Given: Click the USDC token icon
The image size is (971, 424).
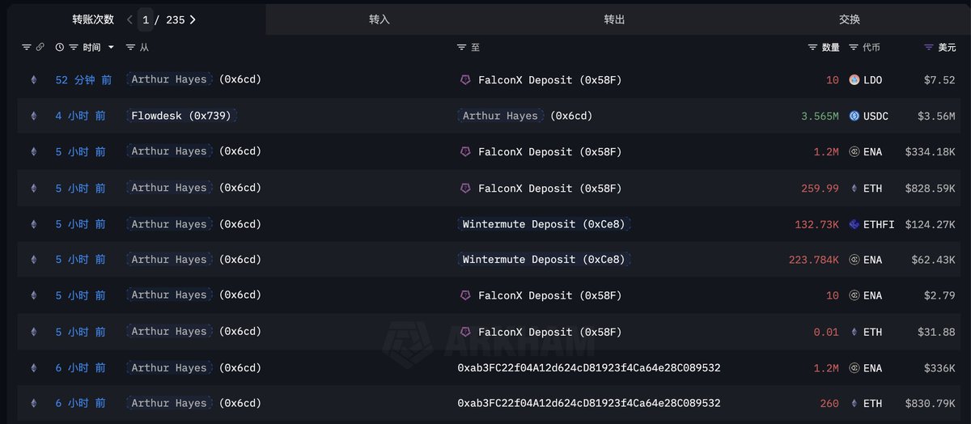Looking at the screenshot, I should tap(854, 116).
